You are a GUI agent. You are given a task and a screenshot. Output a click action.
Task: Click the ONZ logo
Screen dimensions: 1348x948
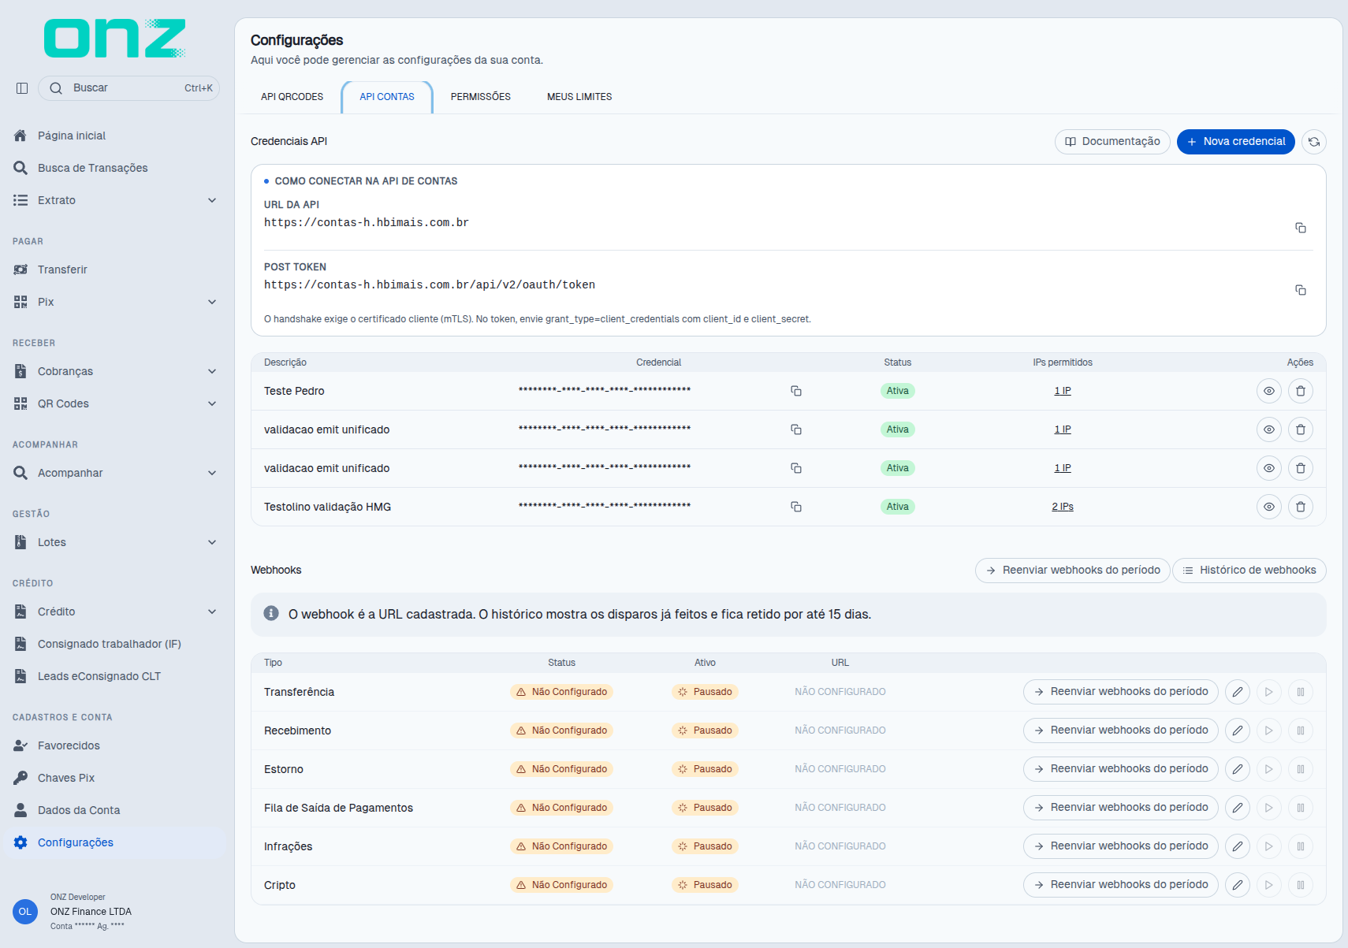point(115,39)
